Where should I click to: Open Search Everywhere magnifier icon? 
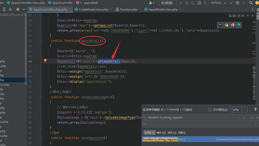pyautogui.click(x=251, y=3)
